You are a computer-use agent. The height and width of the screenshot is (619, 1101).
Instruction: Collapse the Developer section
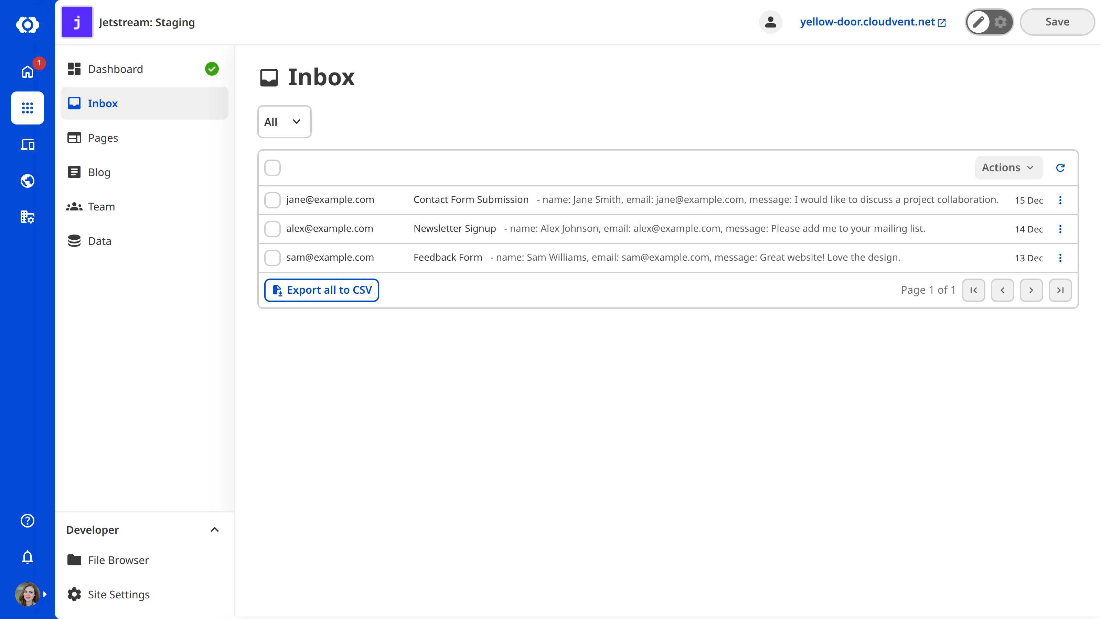point(215,530)
